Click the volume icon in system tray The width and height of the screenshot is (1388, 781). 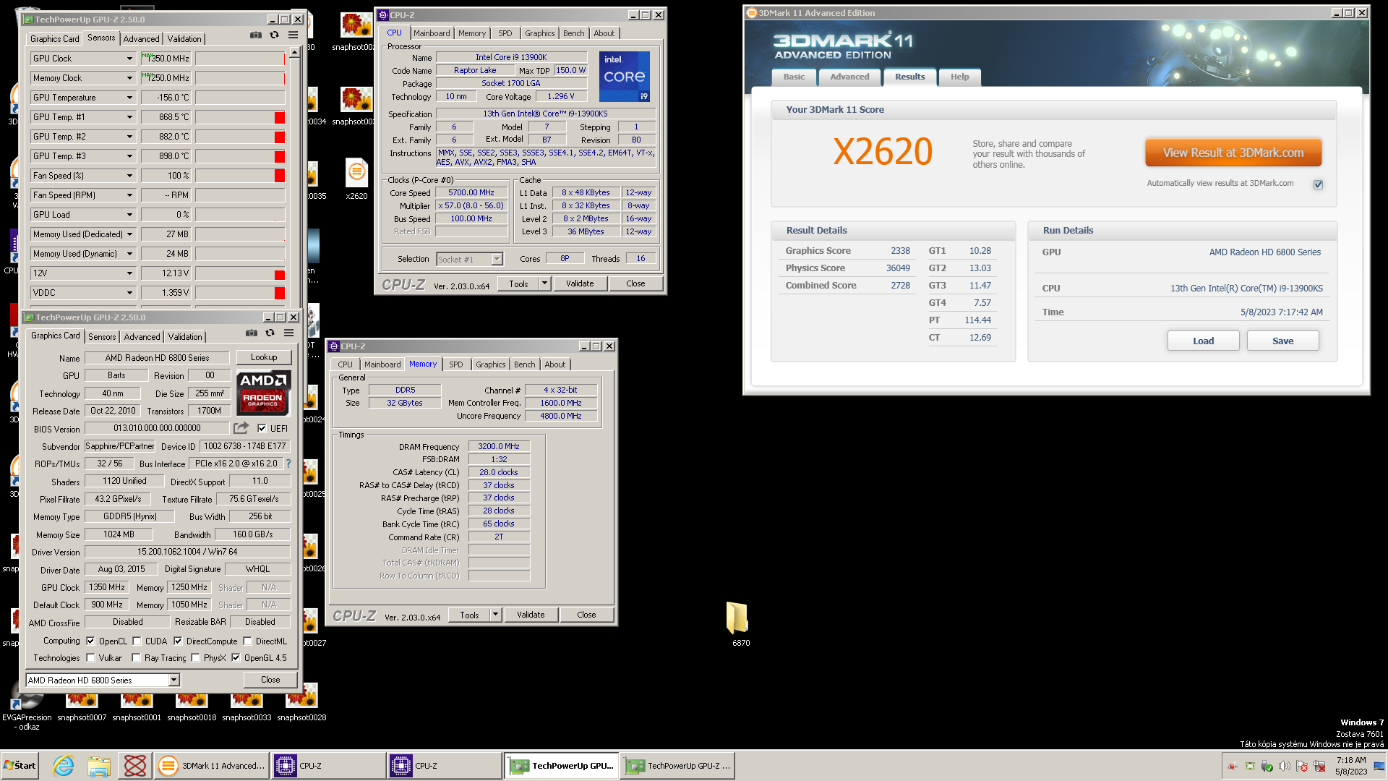1284,766
